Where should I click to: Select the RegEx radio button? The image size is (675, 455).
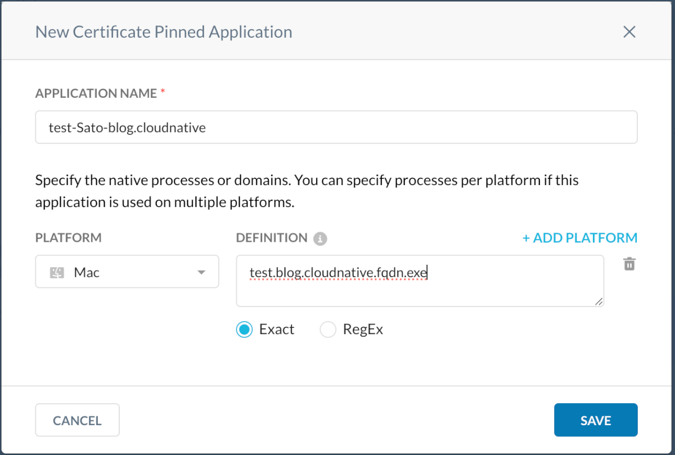(327, 330)
